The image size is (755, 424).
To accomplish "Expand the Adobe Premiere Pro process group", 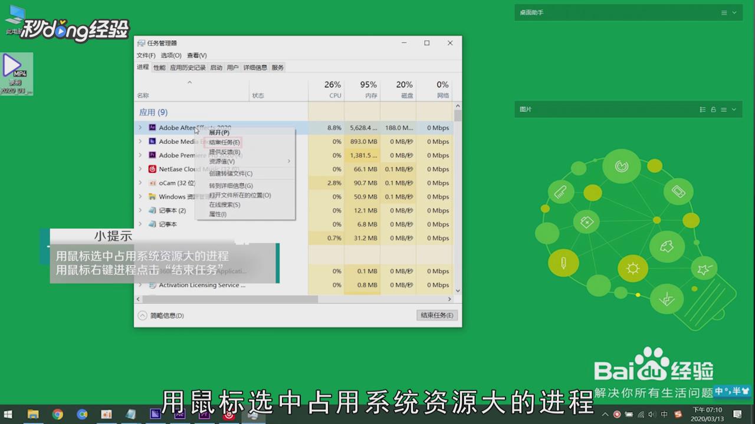I will click(140, 155).
